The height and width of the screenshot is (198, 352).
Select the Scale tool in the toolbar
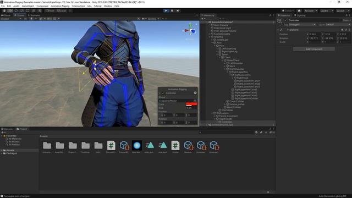[22, 10]
